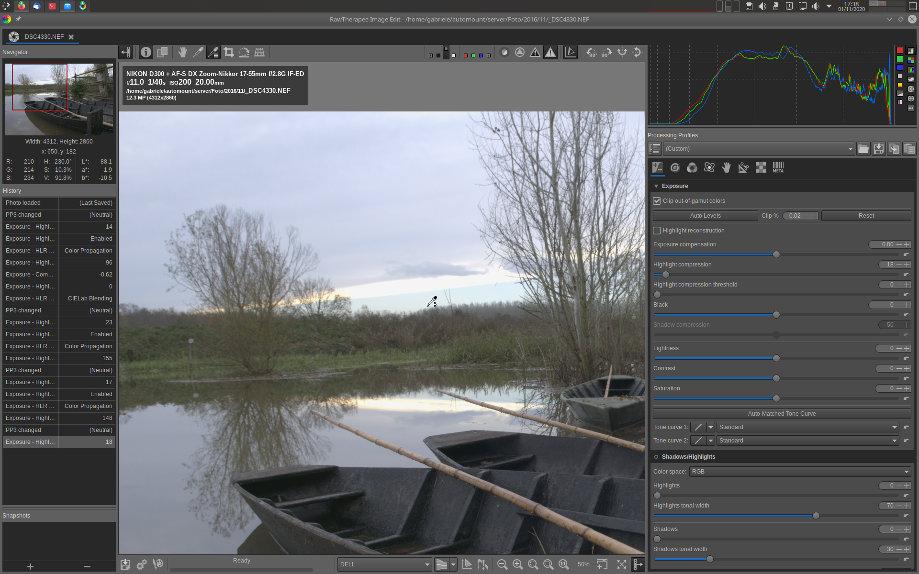Image resolution: width=919 pixels, height=574 pixels.
Task: Switch to the Color tab
Action: click(x=692, y=167)
